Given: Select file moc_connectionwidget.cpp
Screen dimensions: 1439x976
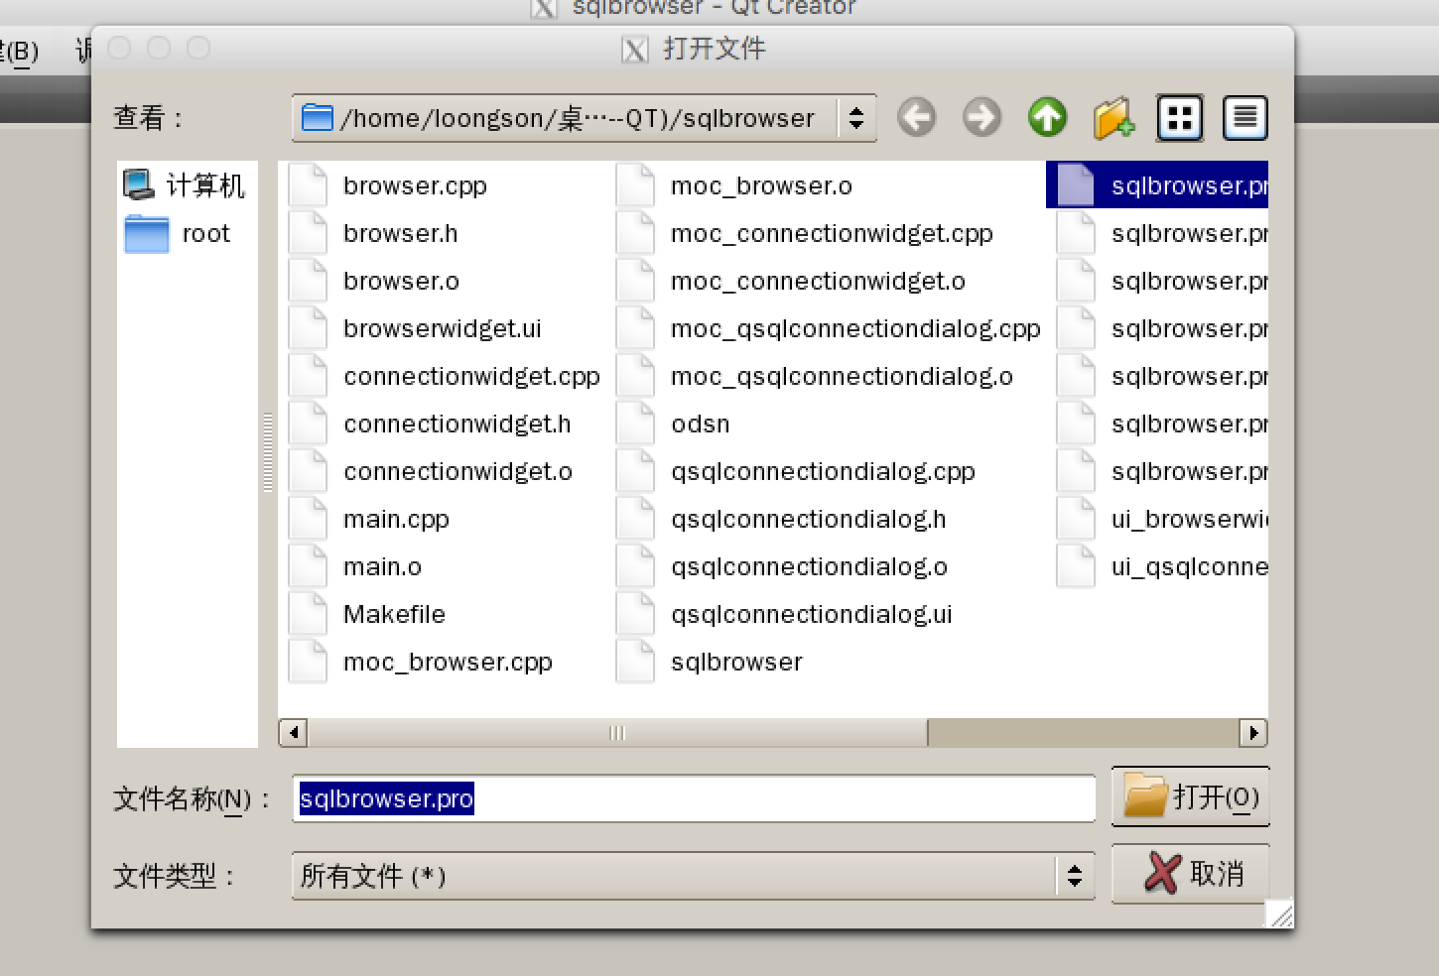Looking at the screenshot, I should pos(832,233).
